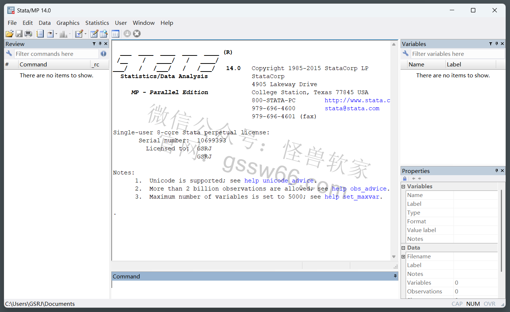
Task: Click the Name column header in Variables
Action: 427,64
